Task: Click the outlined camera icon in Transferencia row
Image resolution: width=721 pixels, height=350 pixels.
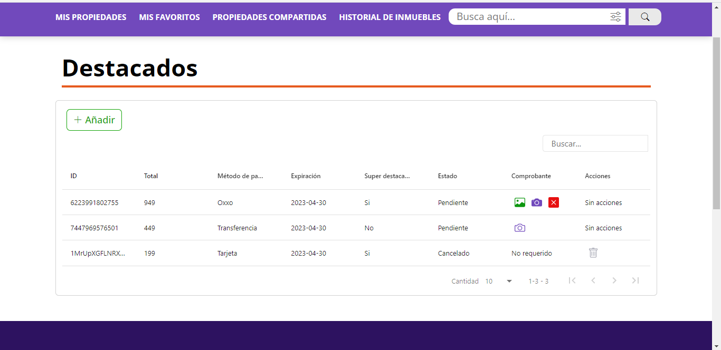Action: [520, 228]
